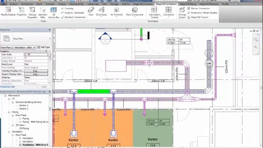Viewport: 263px width, 148px height.
Task: Click the Floor Plan type icon
Action: (x=7, y=38)
